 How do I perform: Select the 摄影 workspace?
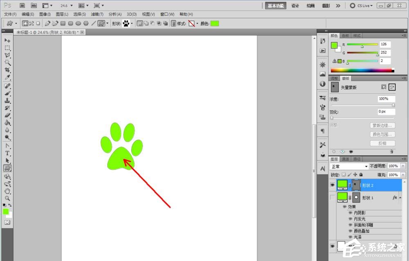click(326, 5)
